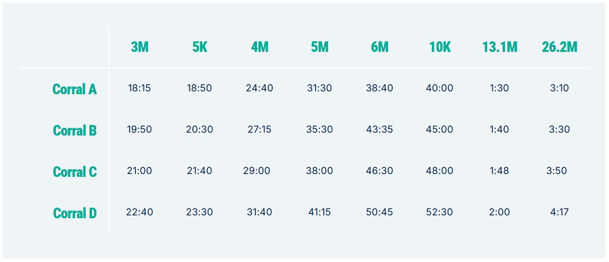Select Corral A marathon time 3:10

pos(559,88)
